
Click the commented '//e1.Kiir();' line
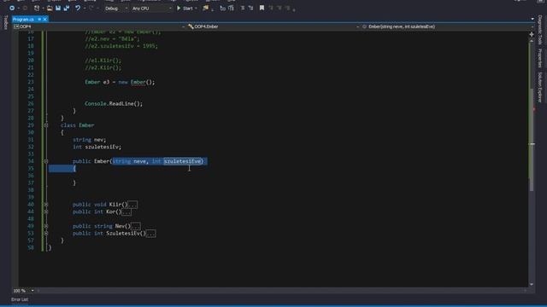pos(103,61)
